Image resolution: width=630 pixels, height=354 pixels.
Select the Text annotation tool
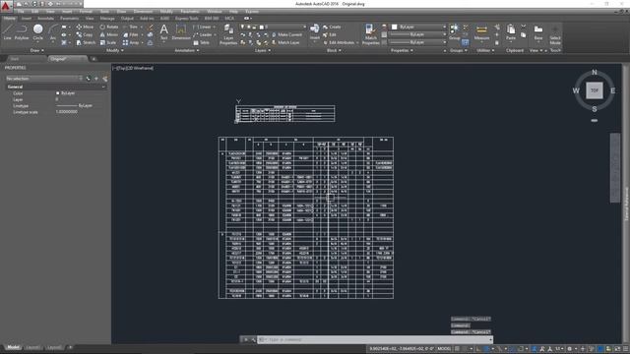[x=164, y=31]
